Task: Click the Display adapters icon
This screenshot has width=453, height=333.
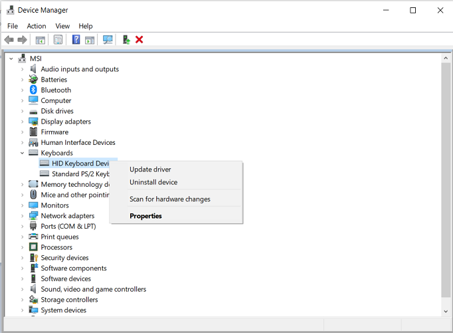Action: (33, 122)
